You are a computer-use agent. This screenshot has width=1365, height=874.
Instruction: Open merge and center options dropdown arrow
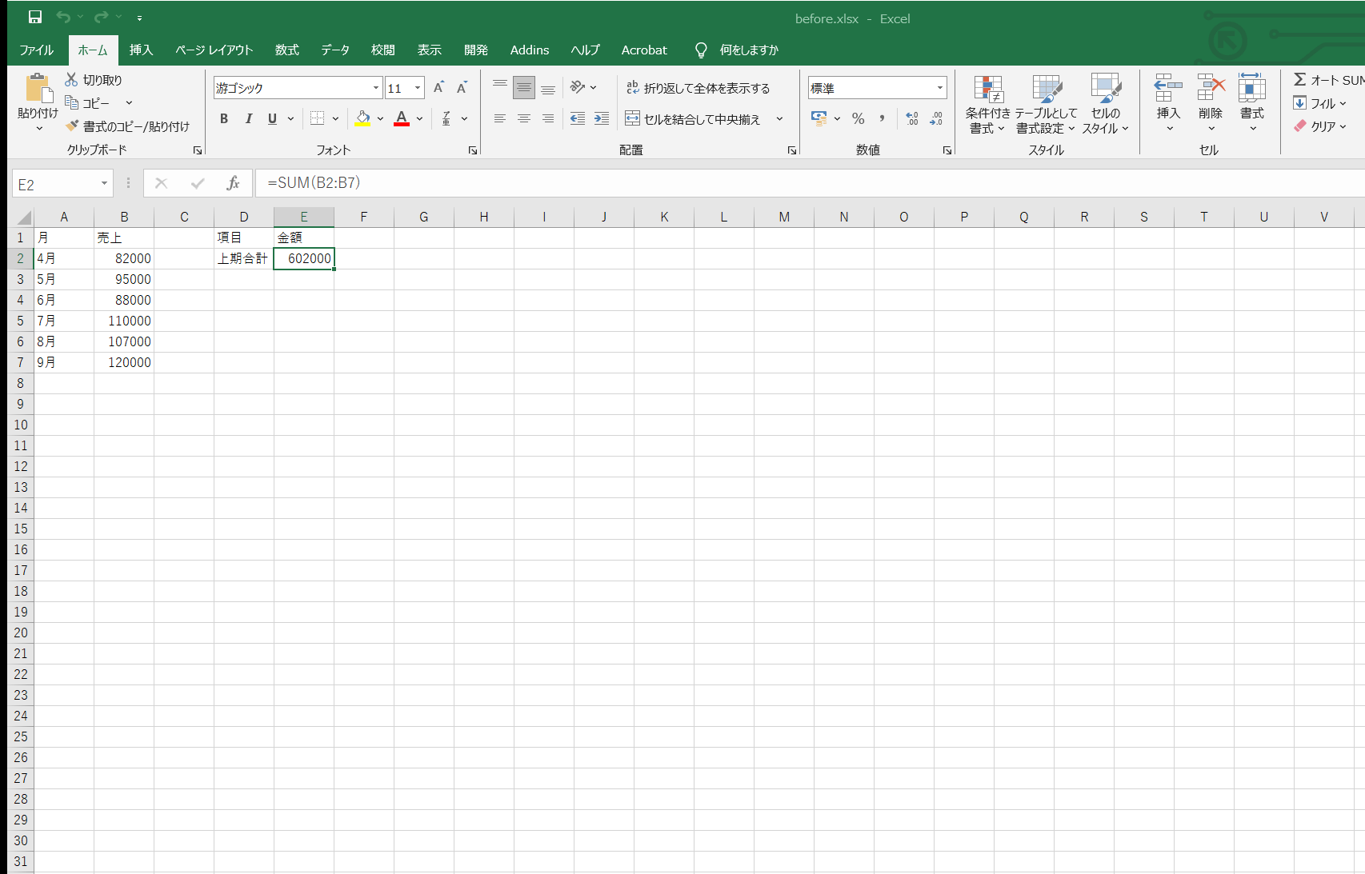click(779, 119)
